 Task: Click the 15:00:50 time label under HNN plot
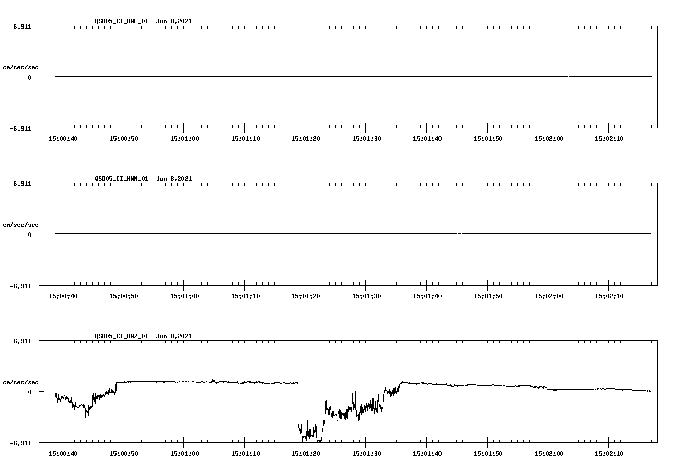(x=124, y=296)
